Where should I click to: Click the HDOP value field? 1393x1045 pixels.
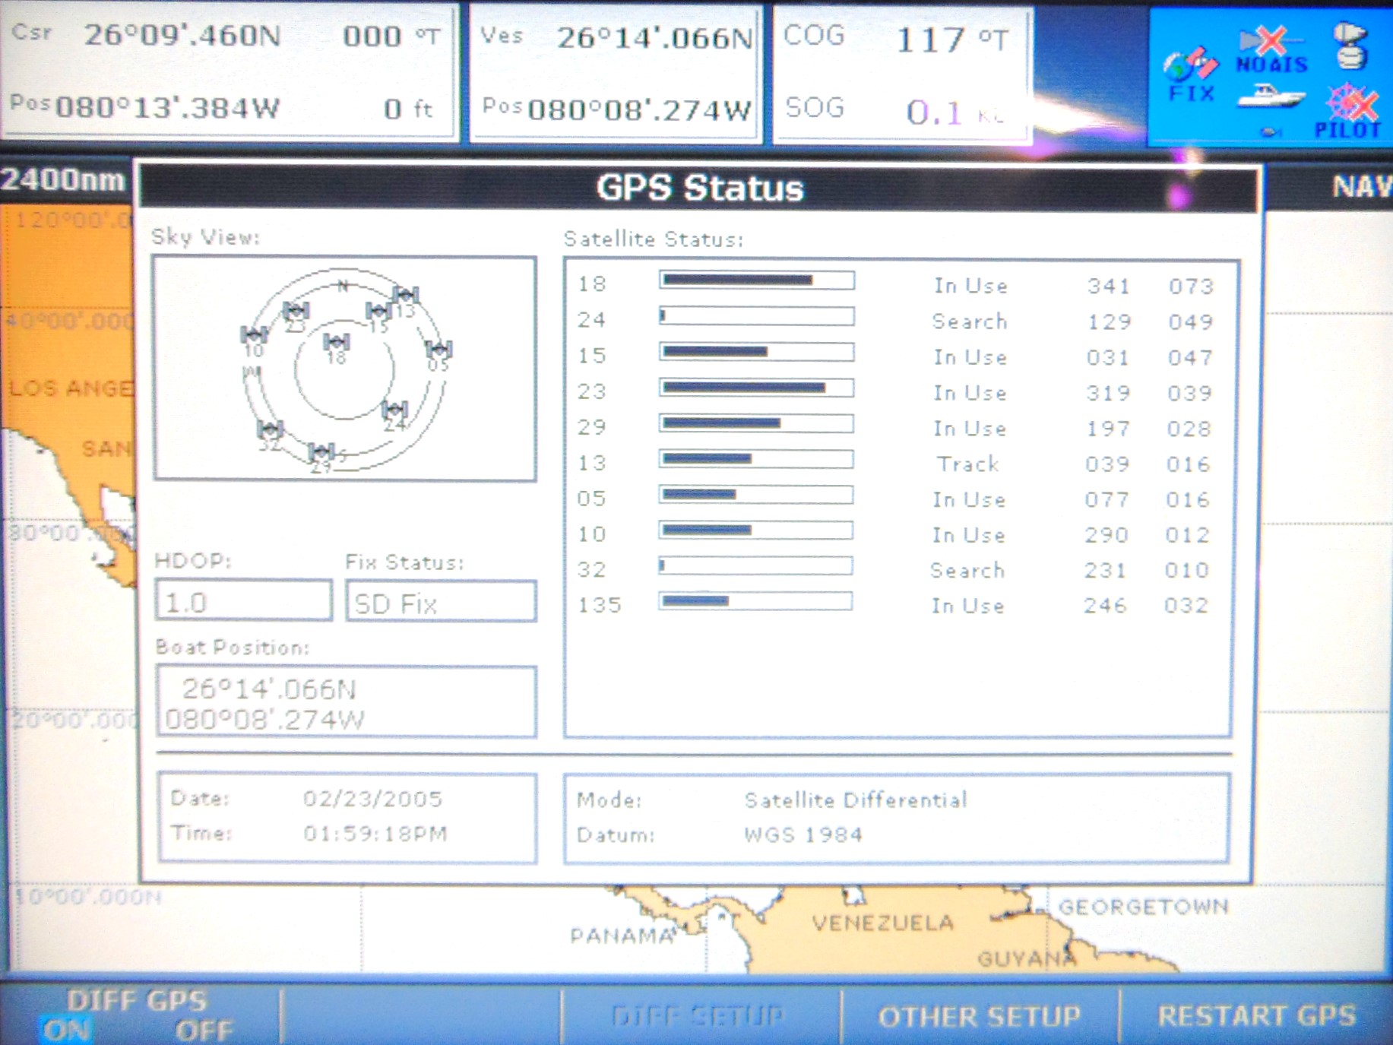coord(243,600)
